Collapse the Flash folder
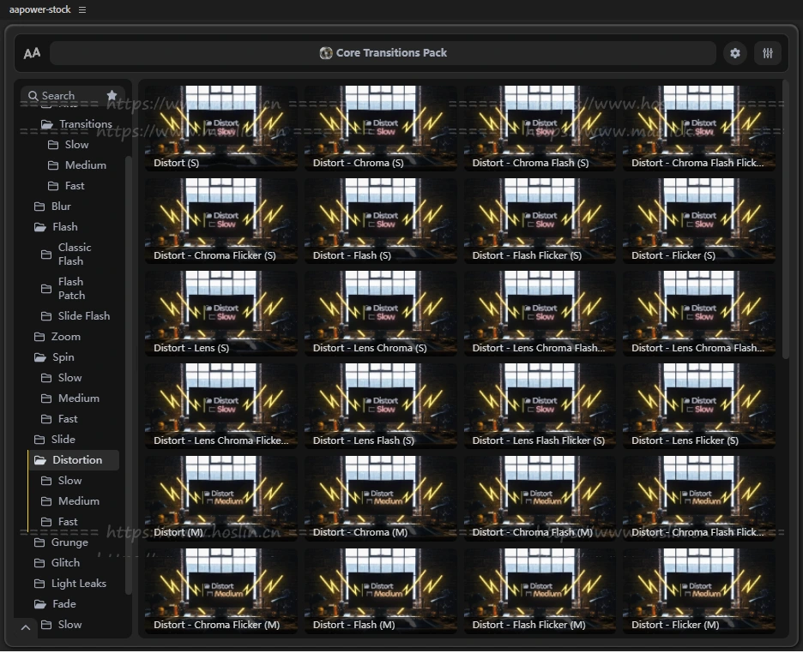The width and height of the screenshot is (803, 653). click(x=39, y=227)
